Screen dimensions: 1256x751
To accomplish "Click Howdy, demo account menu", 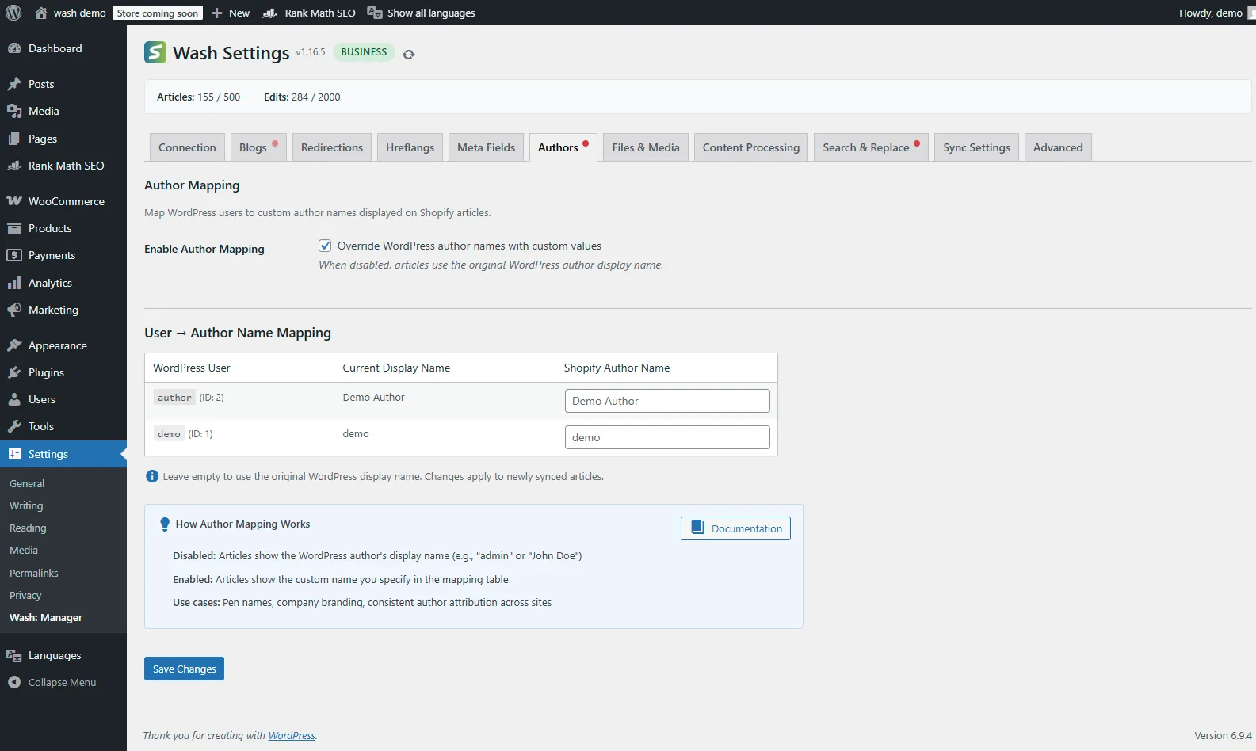I will pos(1211,13).
